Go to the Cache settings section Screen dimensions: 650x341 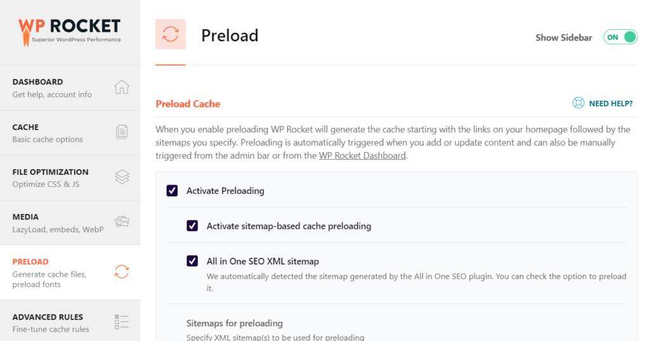click(x=70, y=133)
